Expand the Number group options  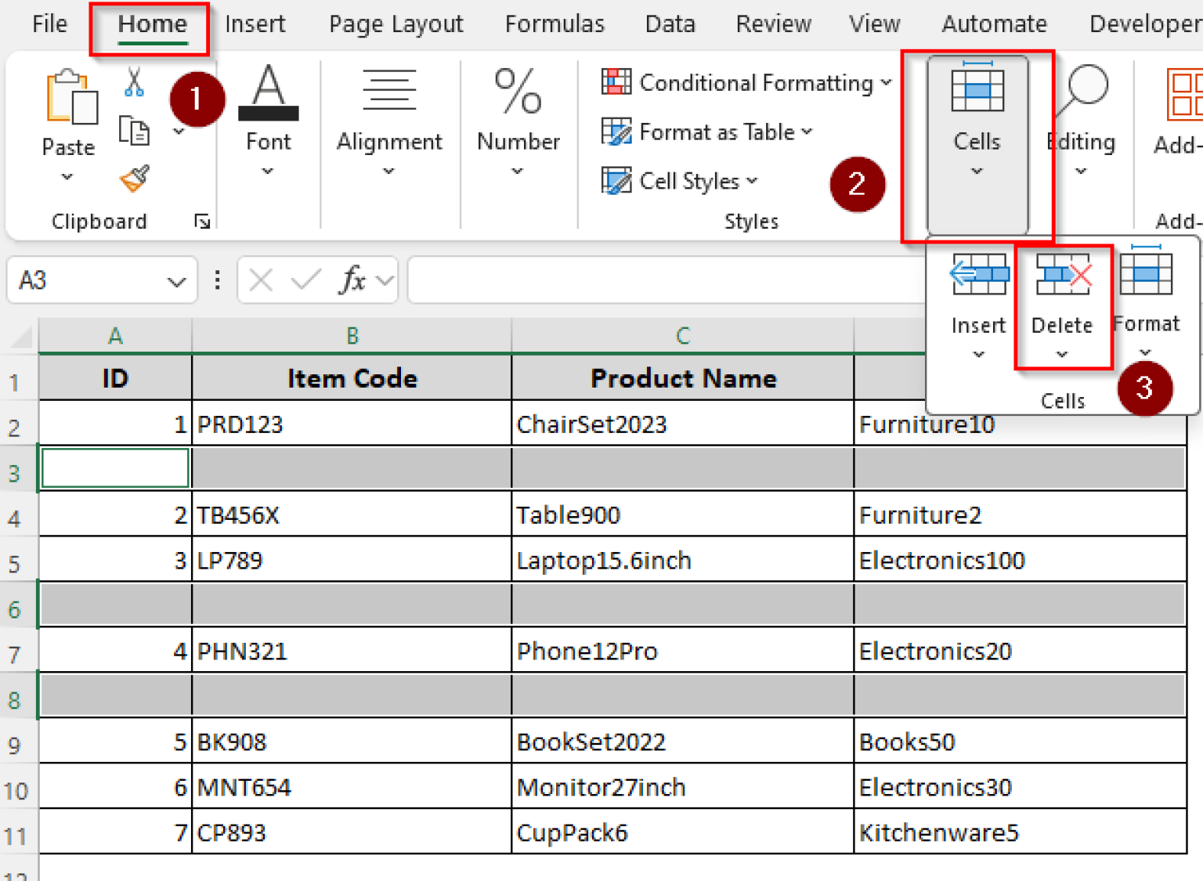pyautogui.click(x=518, y=171)
